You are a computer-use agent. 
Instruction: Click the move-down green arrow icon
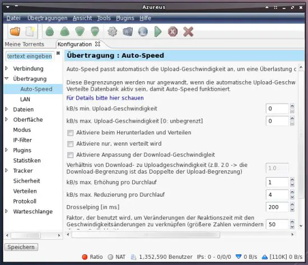click(x=80, y=31)
